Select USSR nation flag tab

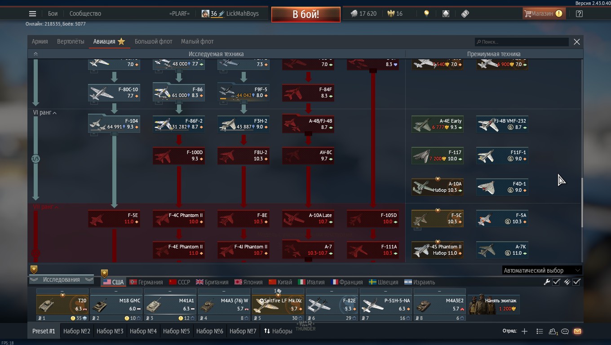pos(179,282)
